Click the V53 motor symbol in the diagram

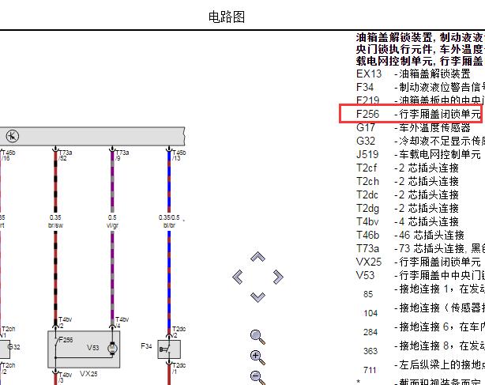(x=113, y=349)
